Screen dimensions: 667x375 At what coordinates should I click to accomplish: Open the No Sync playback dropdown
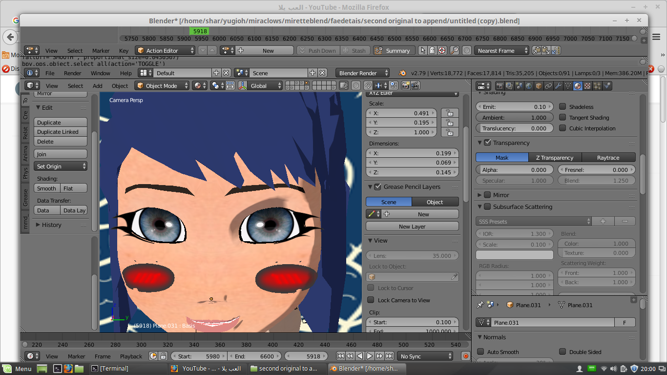point(425,356)
